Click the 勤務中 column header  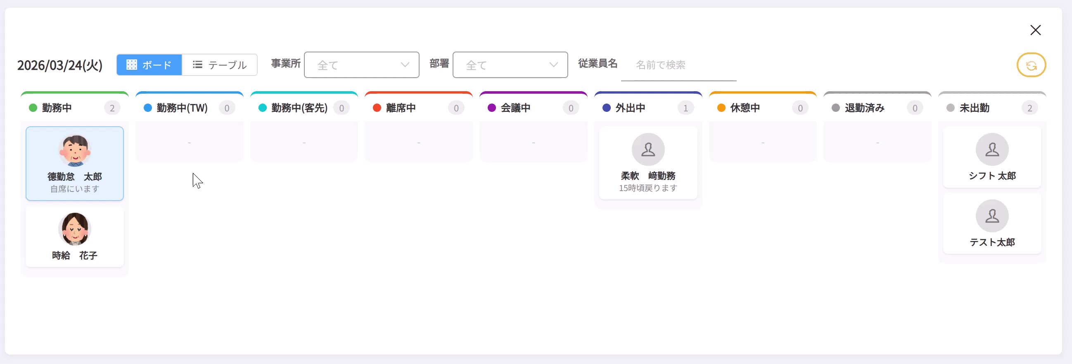point(57,108)
